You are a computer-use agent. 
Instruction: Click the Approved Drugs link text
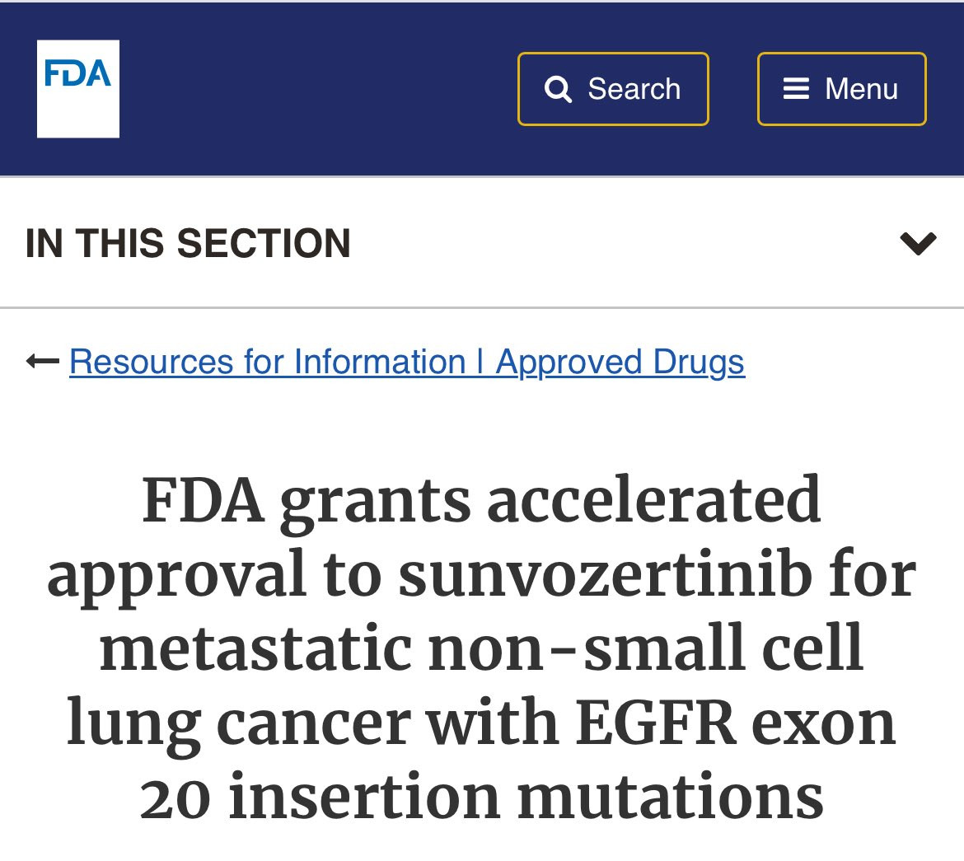point(620,362)
